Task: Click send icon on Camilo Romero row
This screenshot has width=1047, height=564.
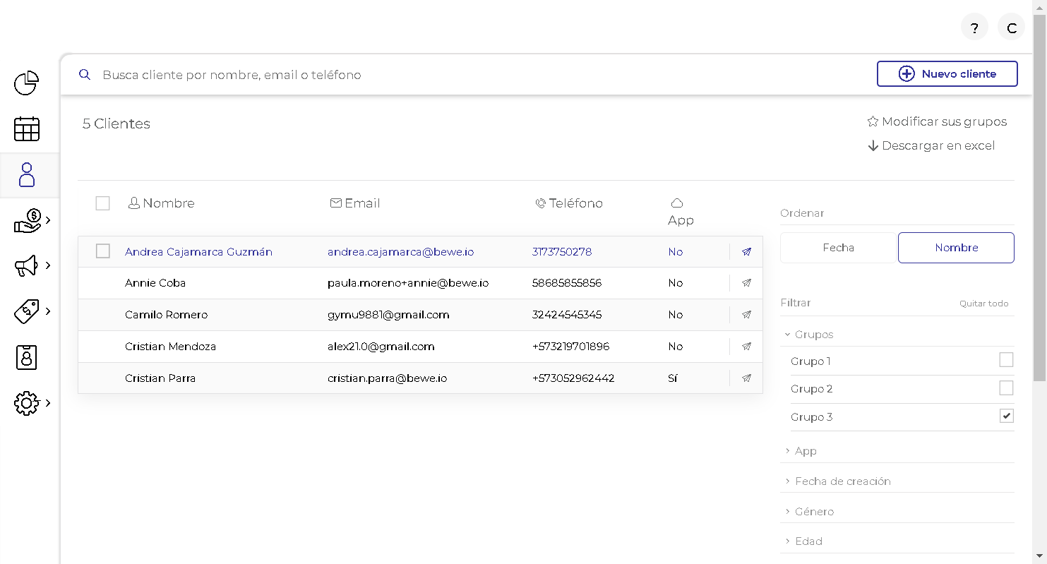Action: 746,315
